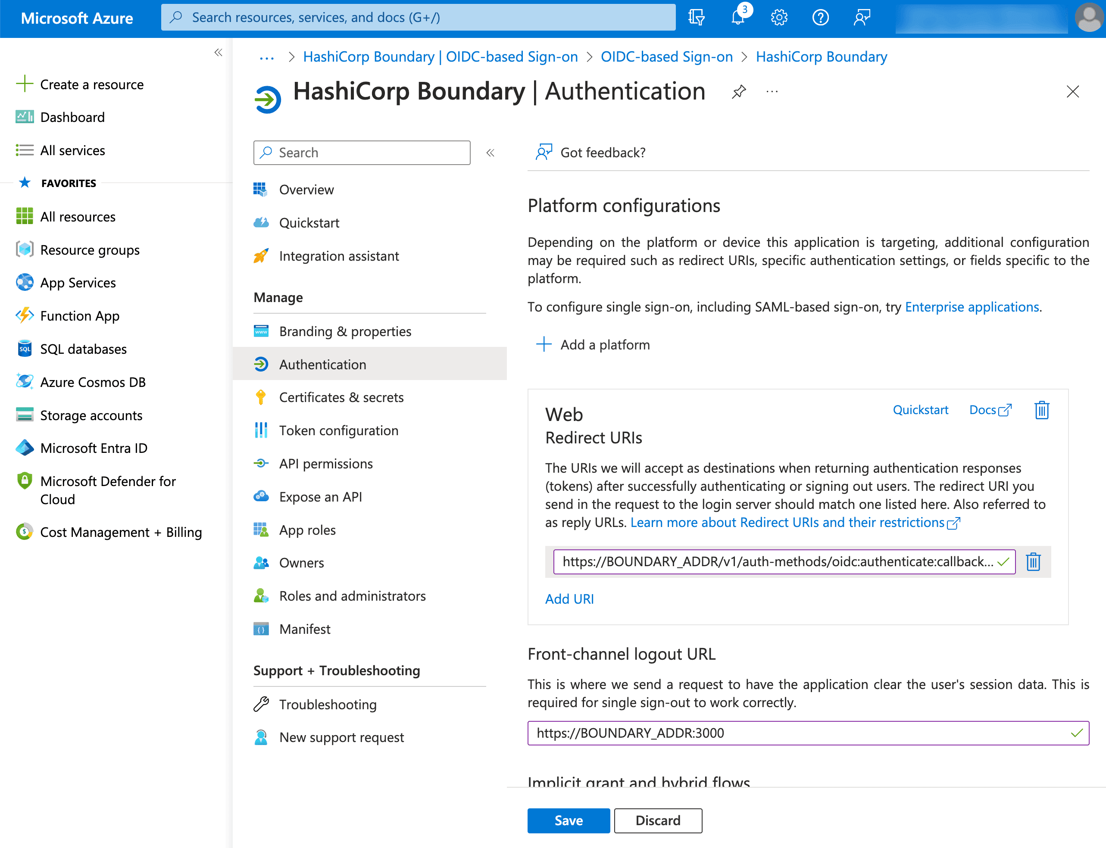
Task: Focus the resource menu Search box
Action: 362,153
